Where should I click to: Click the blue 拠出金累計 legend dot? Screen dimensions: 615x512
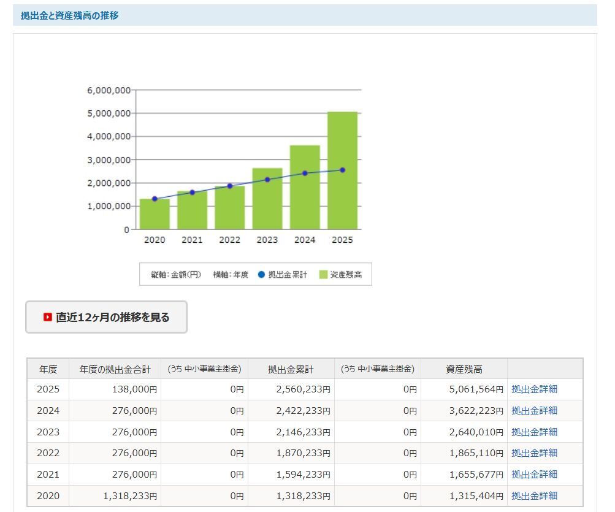tap(261, 275)
